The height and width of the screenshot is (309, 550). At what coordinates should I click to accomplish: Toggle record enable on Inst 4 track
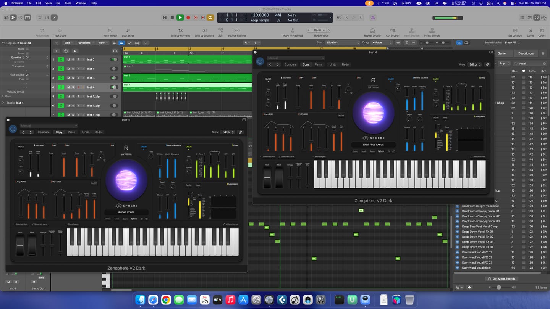tap(78, 87)
